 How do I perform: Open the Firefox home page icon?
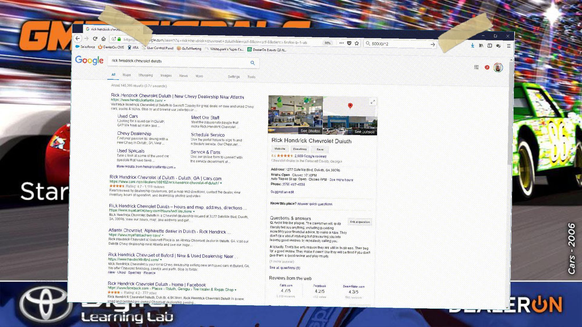[x=104, y=39]
